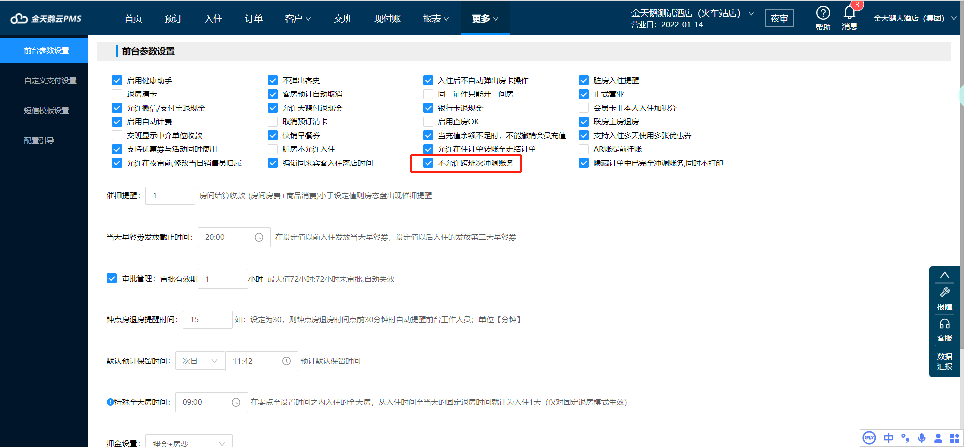Open 预订 in top navigation

pos(173,19)
